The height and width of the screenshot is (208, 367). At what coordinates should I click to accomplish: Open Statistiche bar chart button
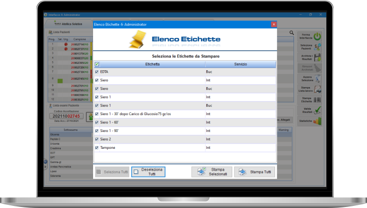pyautogui.click(x=309, y=121)
